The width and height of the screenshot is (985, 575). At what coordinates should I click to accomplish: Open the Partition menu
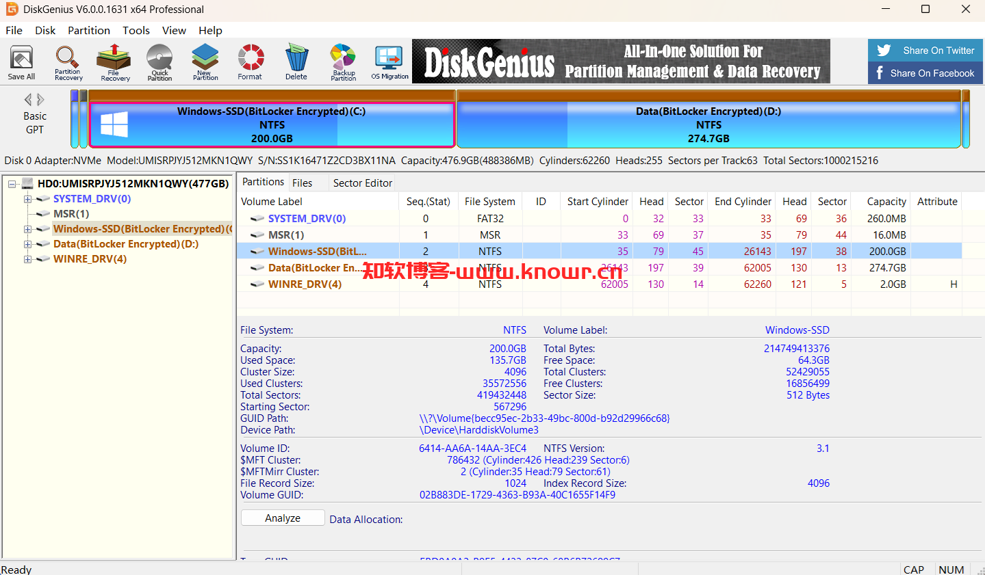tap(89, 31)
